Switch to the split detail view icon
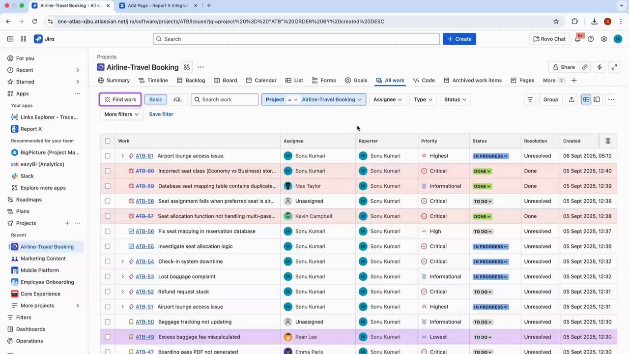The height and width of the screenshot is (354, 629). (x=597, y=99)
